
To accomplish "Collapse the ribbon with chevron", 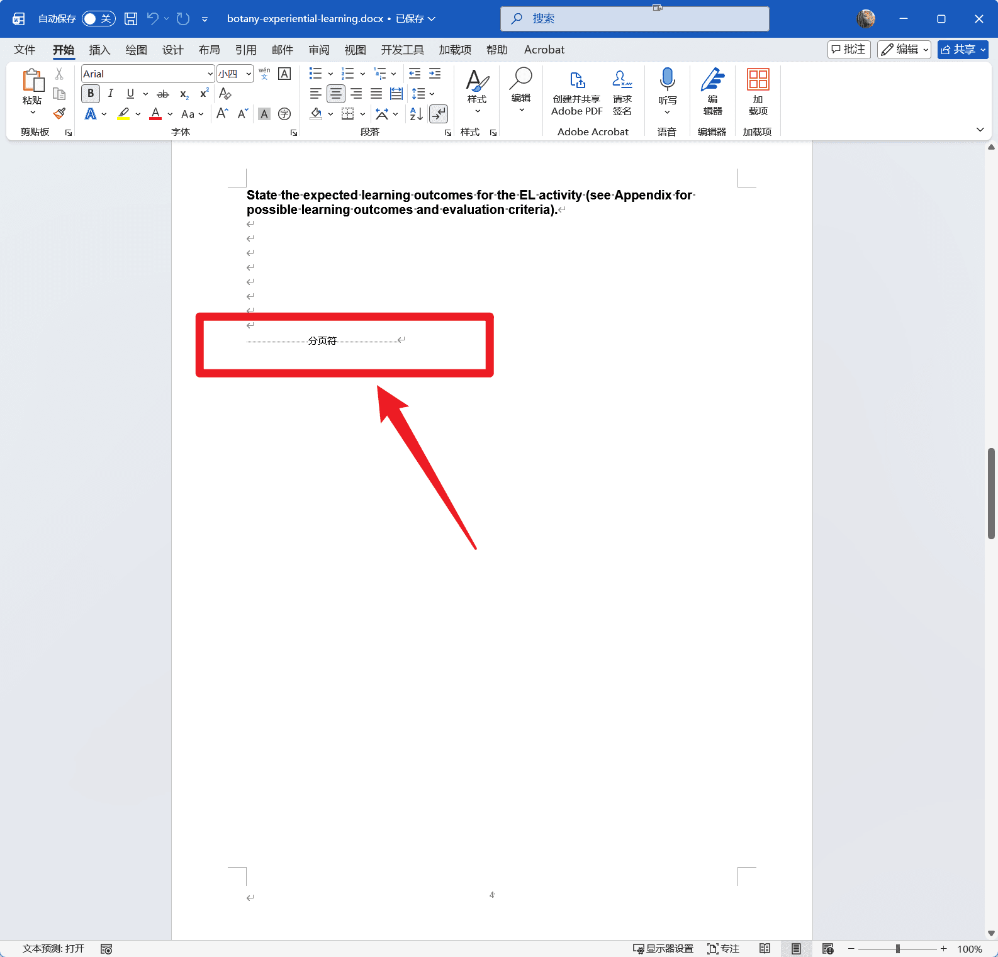I will [980, 130].
